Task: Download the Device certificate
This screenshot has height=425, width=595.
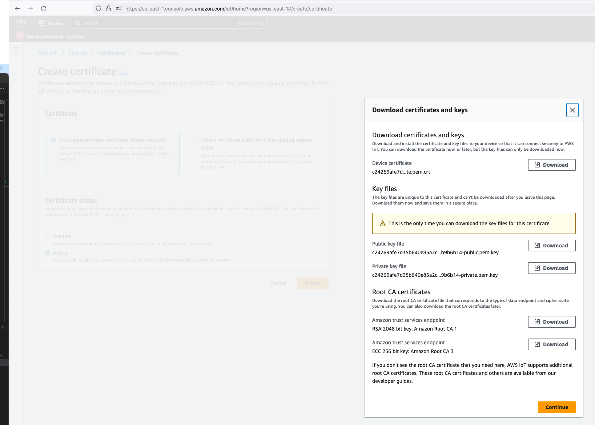Action: (x=552, y=165)
